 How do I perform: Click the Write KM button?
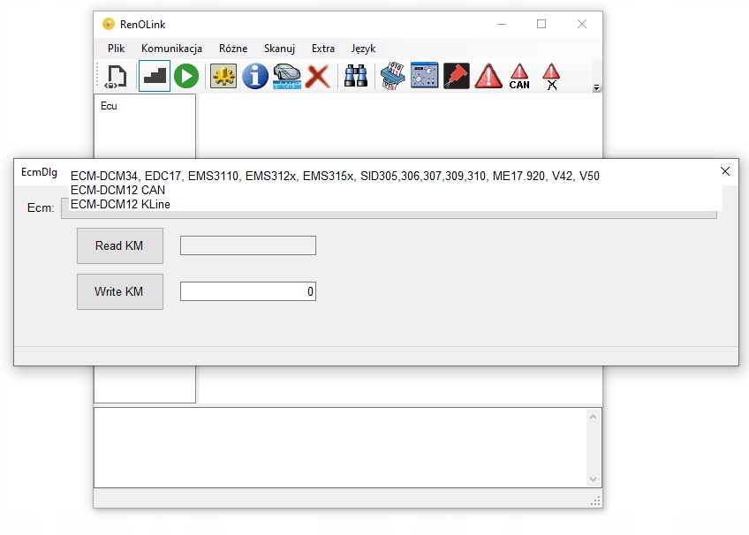pos(120,291)
